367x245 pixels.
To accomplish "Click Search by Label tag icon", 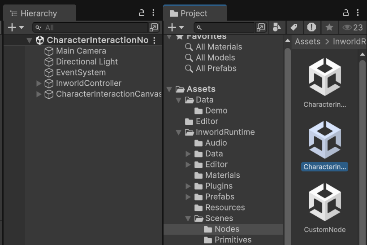I will (x=294, y=27).
